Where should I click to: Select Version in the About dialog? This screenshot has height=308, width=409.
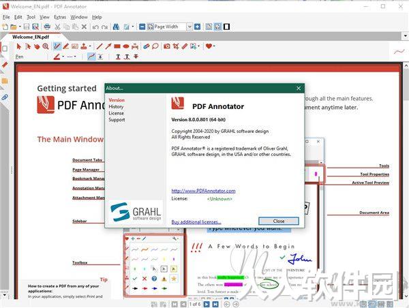click(117, 100)
